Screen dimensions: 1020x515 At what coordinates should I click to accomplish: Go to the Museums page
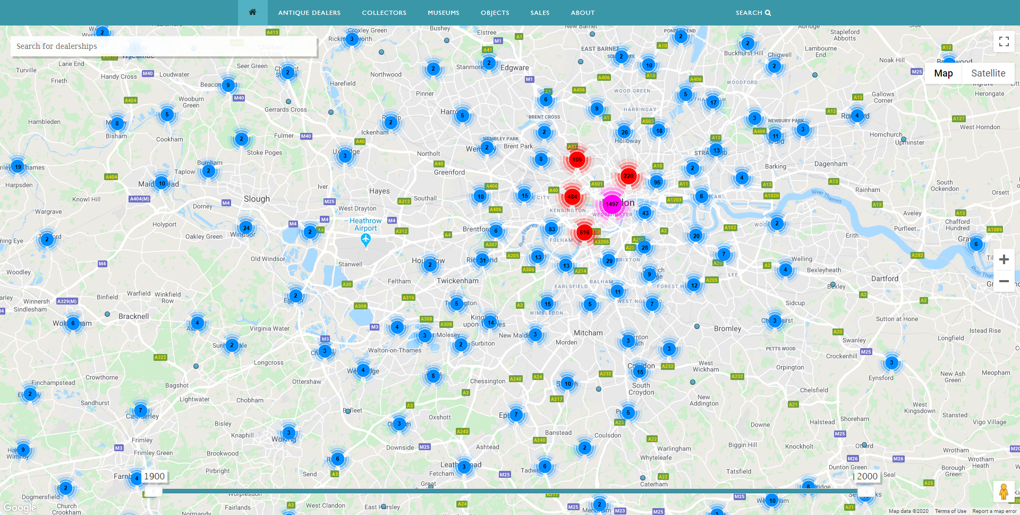443,13
